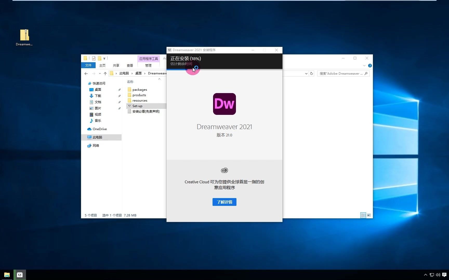Click 了解详情 button in installer
This screenshot has height=280, width=449.
[224, 202]
